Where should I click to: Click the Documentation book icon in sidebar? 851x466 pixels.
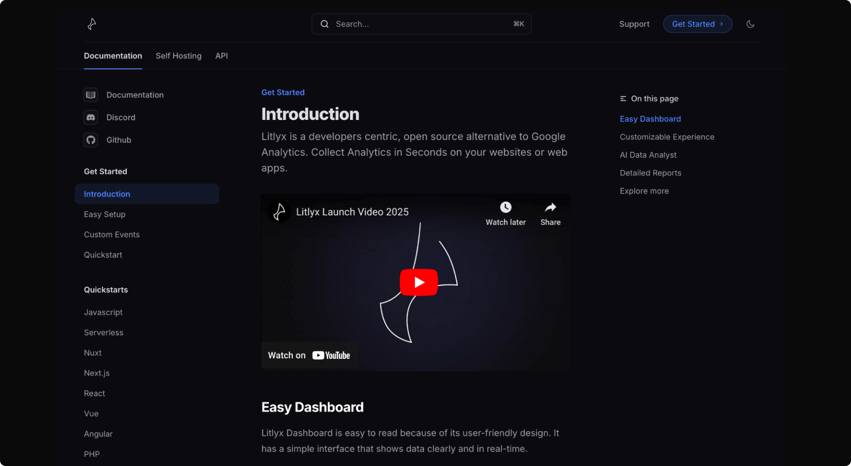click(91, 95)
